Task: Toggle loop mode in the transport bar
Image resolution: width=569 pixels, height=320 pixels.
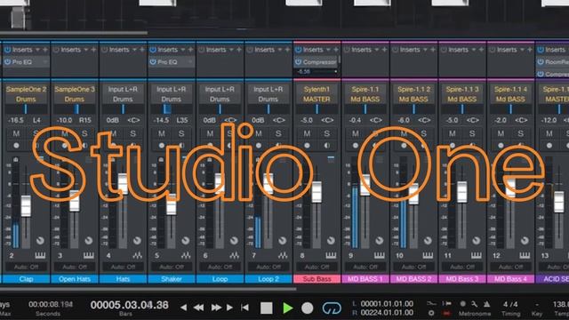Action: tap(332, 308)
